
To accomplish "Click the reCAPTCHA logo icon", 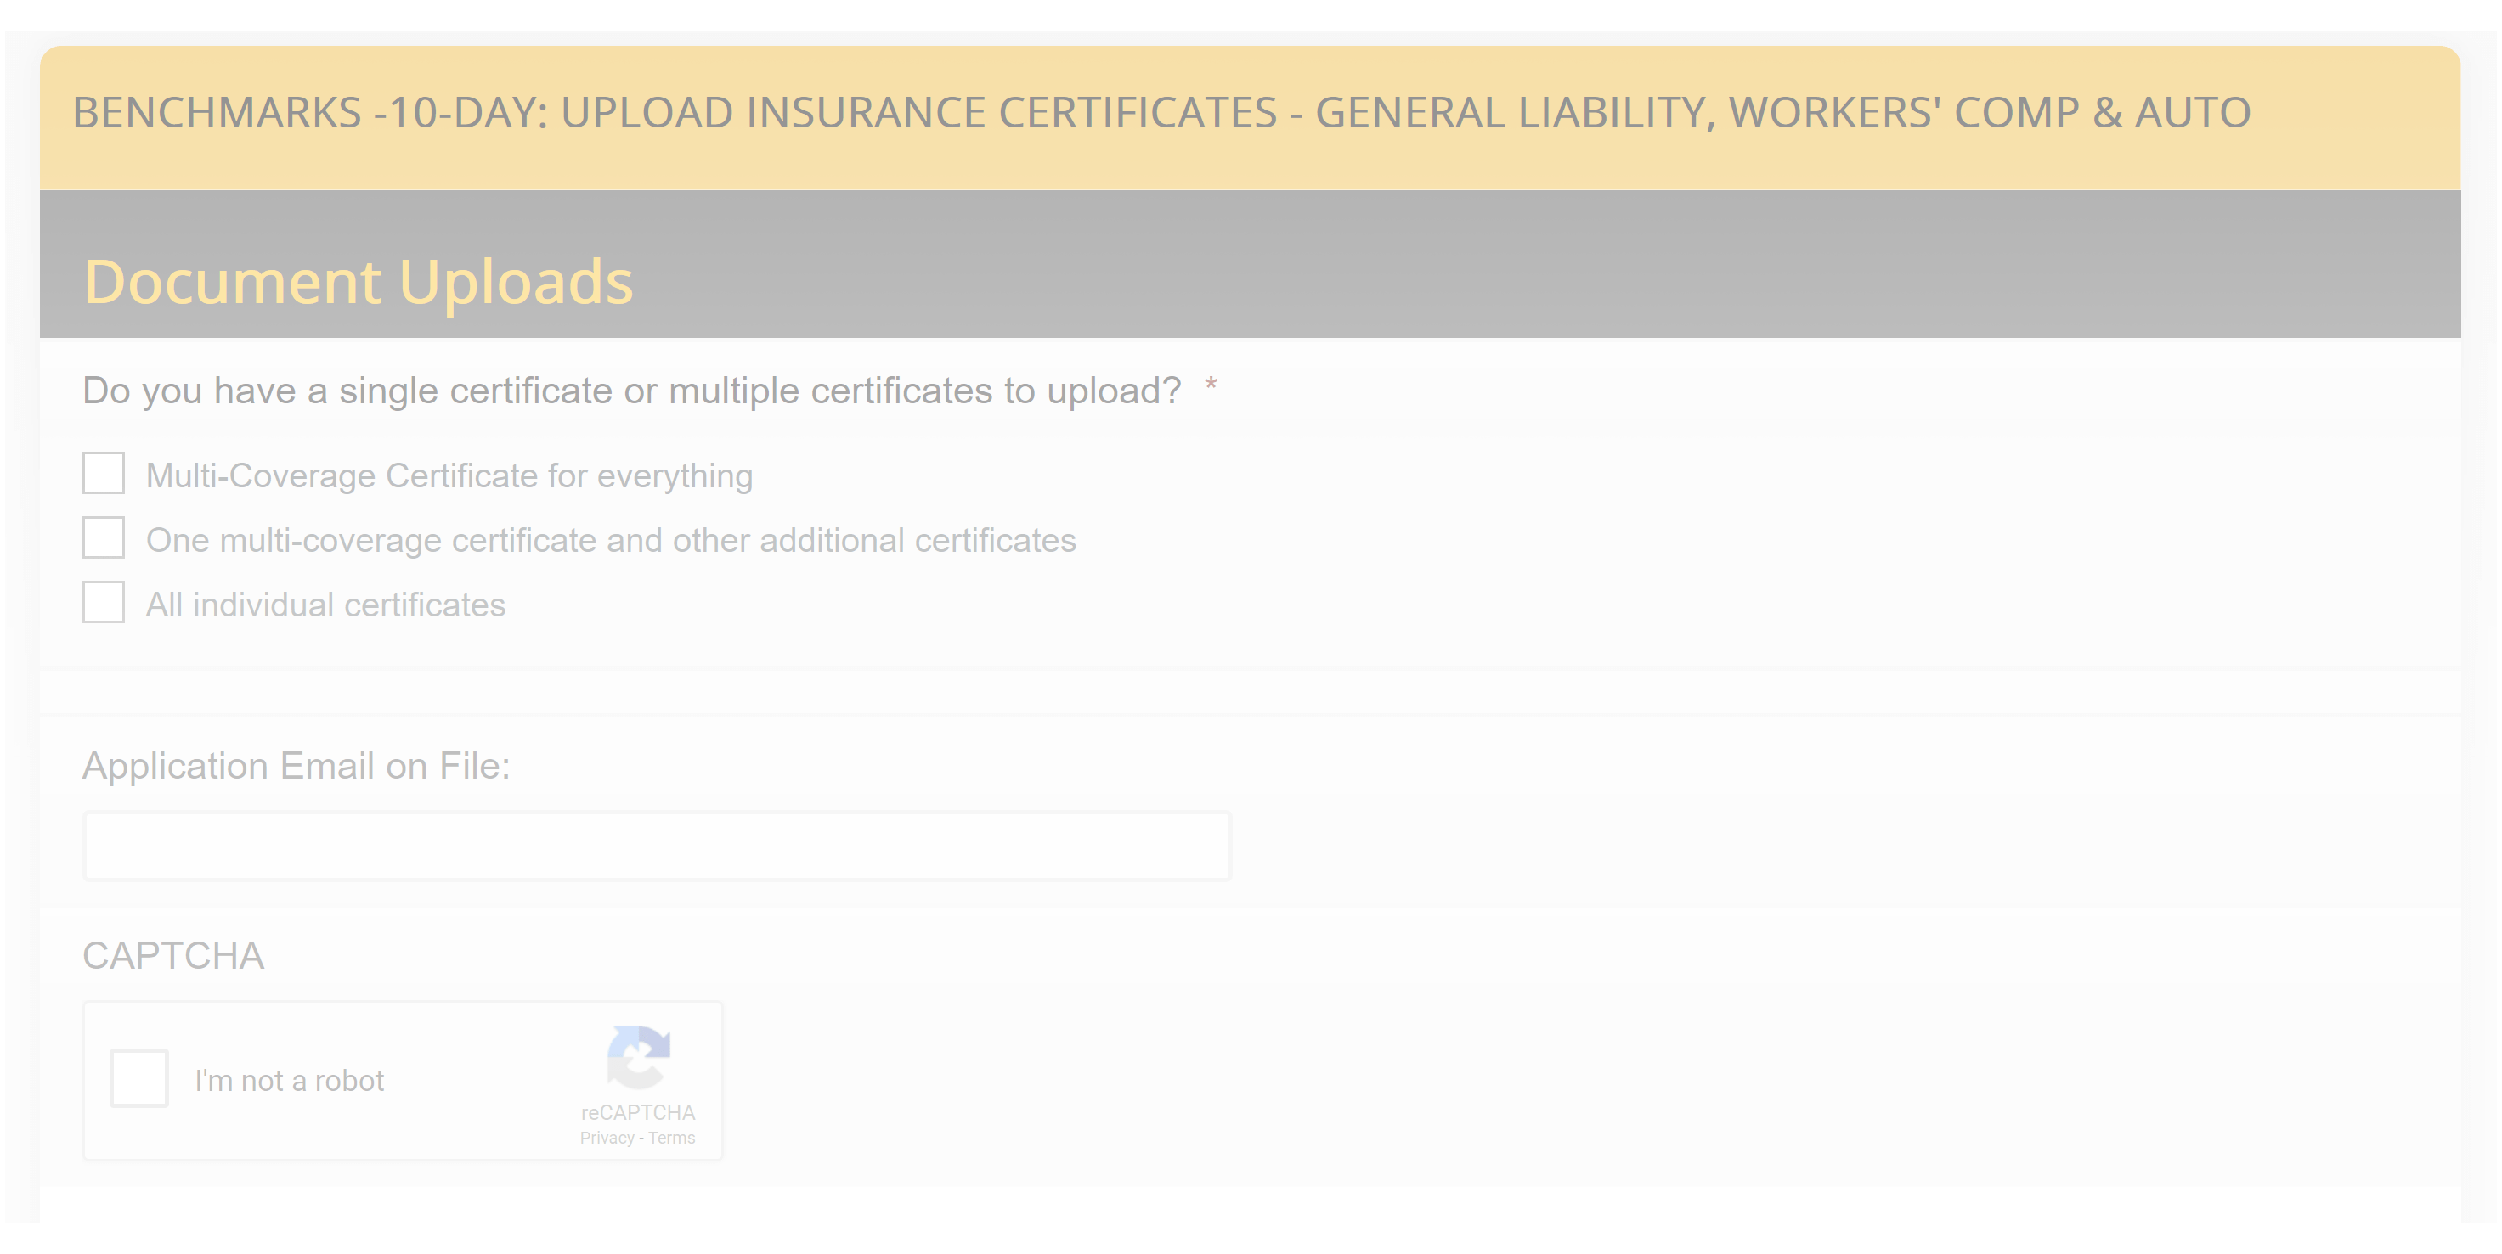I will point(638,1057).
